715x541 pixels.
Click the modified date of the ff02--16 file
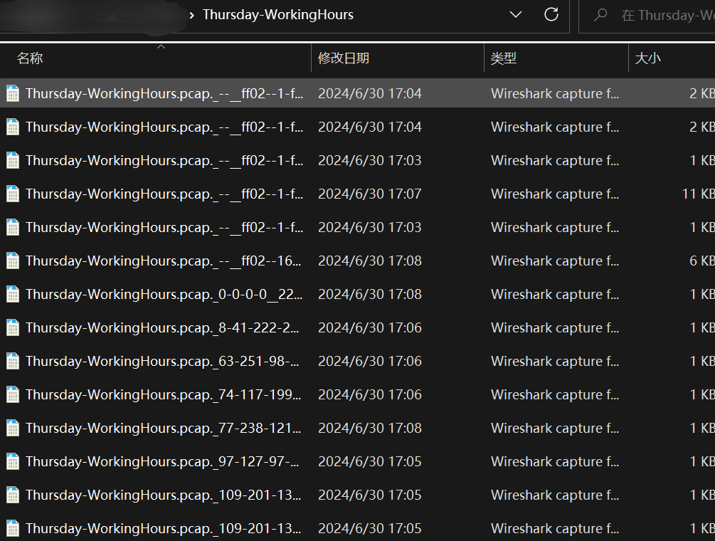370,261
